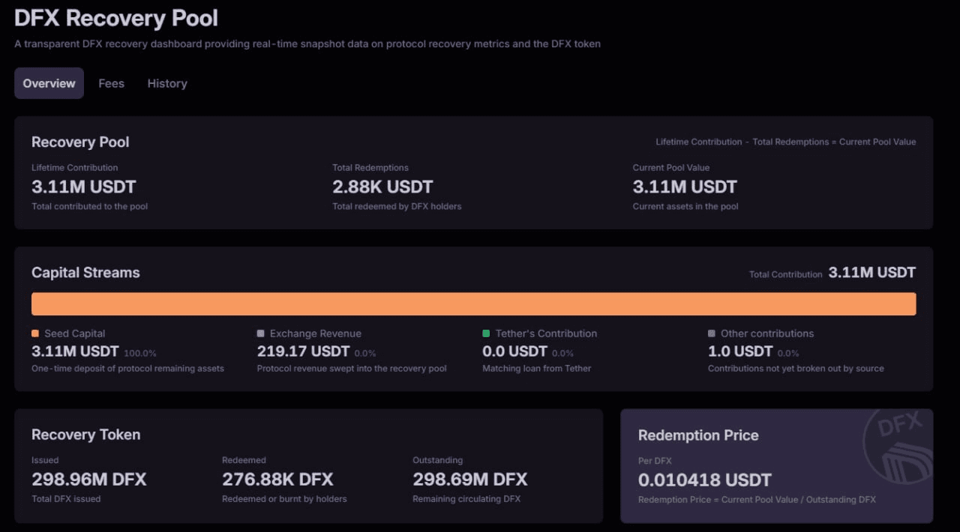960x532 pixels.
Task: Select the 219.17 USDT amount
Action: [x=303, y=351]
